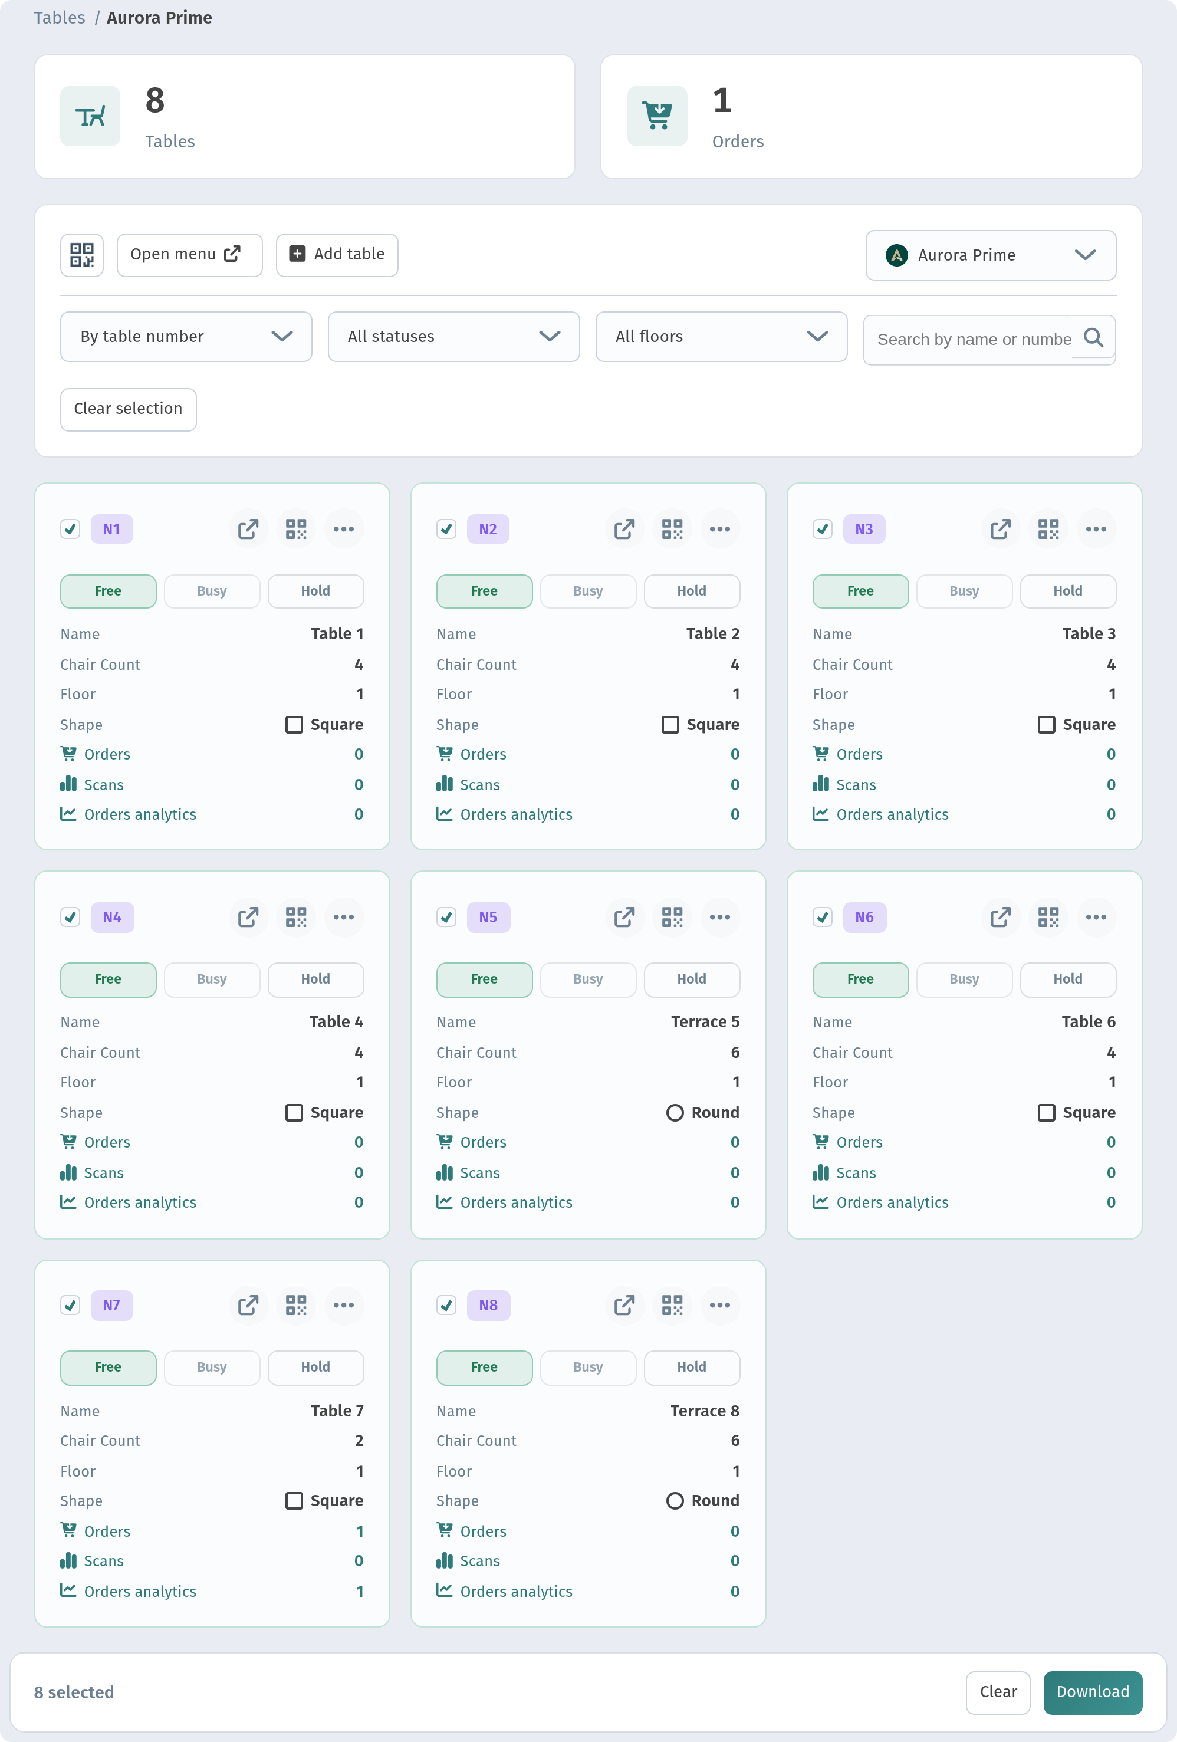Open more options for table N3
The image size is (1177, 1742).
[1096, 529]
